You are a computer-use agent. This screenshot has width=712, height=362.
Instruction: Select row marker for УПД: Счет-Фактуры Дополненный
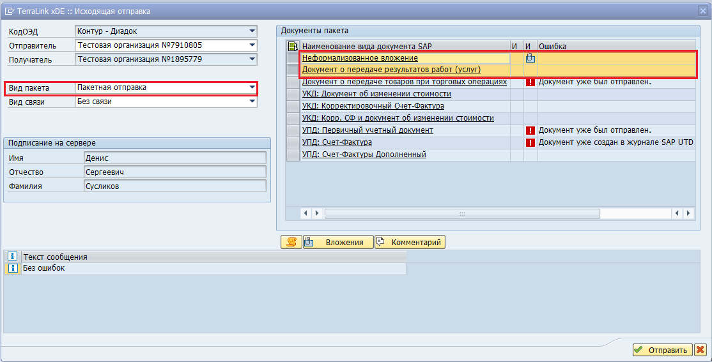pos(293,155)
